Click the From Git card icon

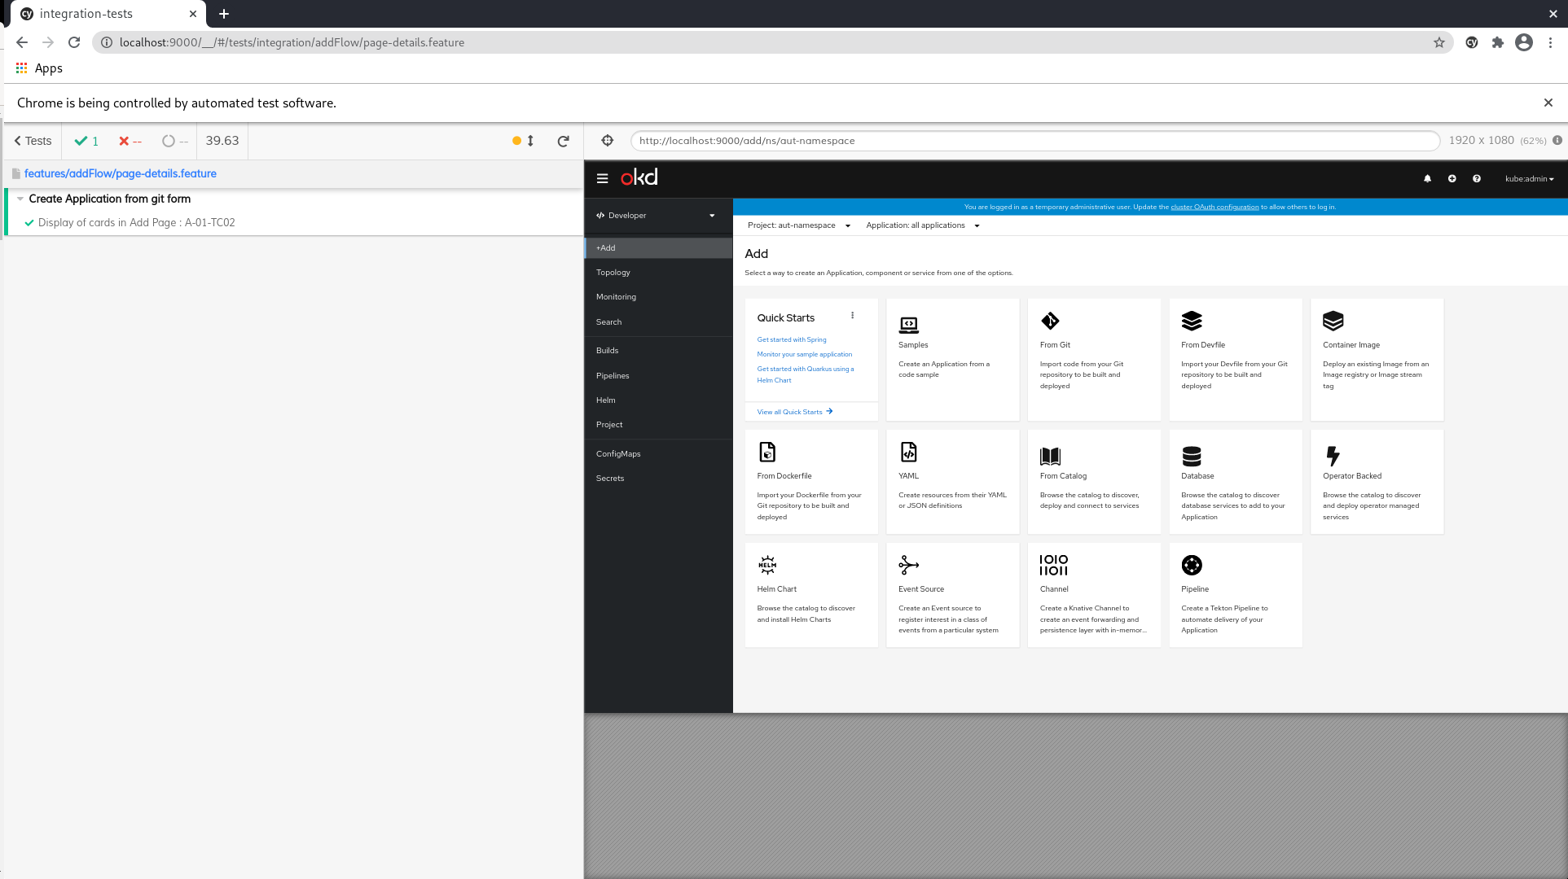(1050, 321)
